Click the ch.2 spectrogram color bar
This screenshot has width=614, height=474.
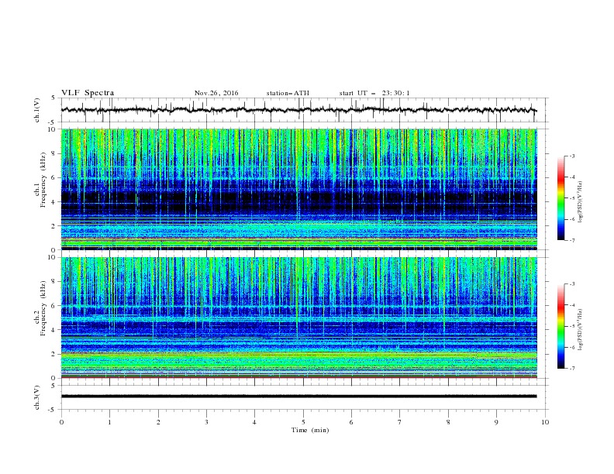click(x=561, y=326)
